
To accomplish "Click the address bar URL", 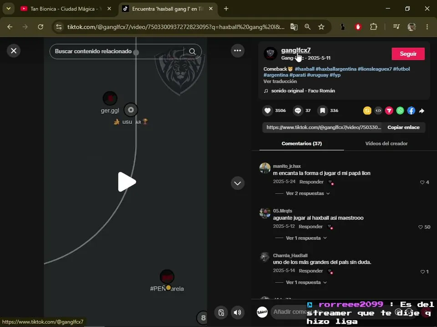I will point(176,27).
